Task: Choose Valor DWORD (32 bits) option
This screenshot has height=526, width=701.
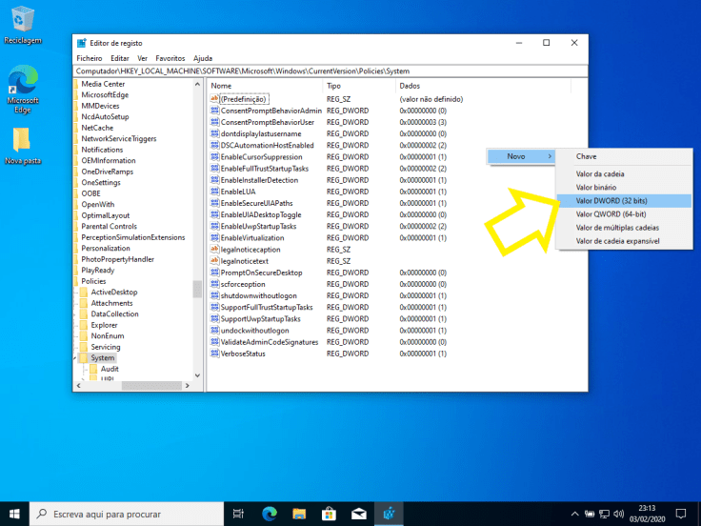Action: [611, 201]
